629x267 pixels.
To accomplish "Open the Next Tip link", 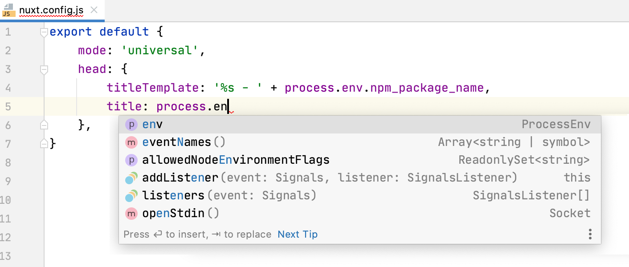I will pyautogui.click(x=297, y=234).
